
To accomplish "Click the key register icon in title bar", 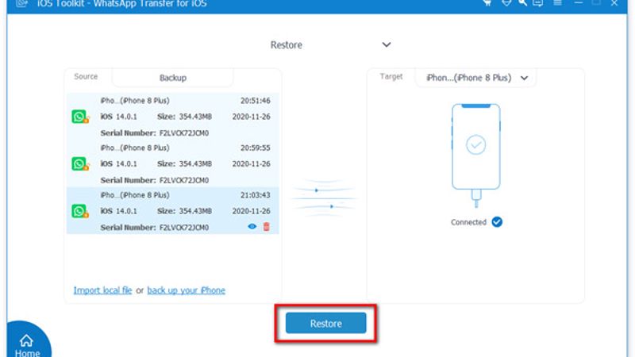I will point(522,2).
